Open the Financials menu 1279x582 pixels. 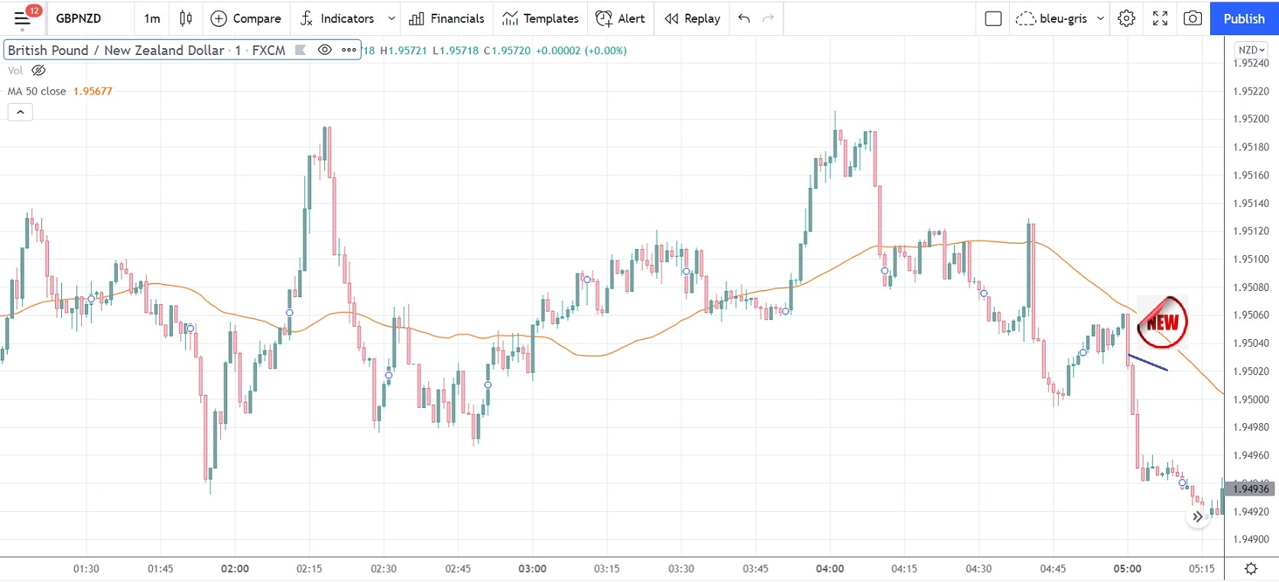coord(446,18)
